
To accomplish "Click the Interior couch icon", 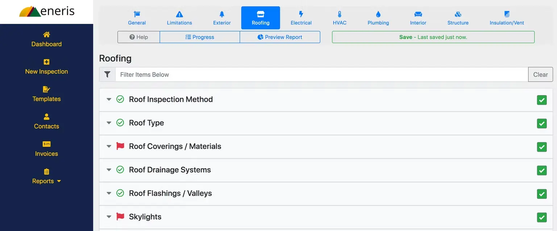I will [418, 14].
